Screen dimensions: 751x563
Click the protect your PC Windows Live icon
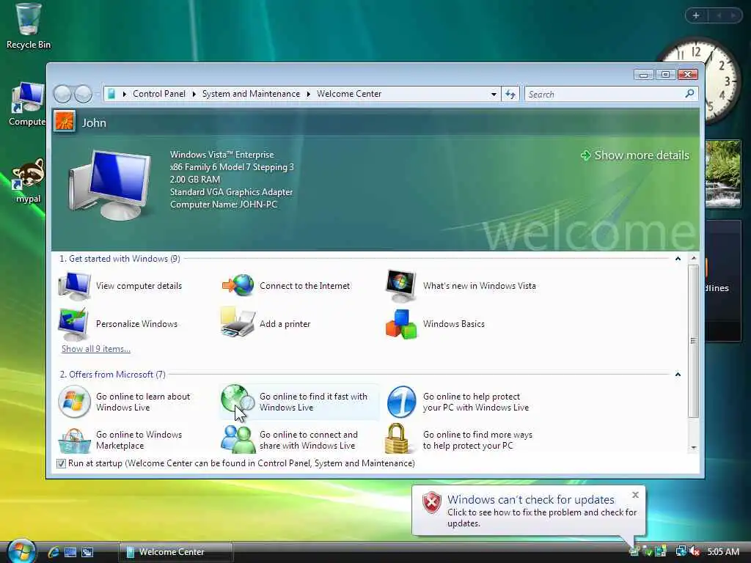coord(401,402)
